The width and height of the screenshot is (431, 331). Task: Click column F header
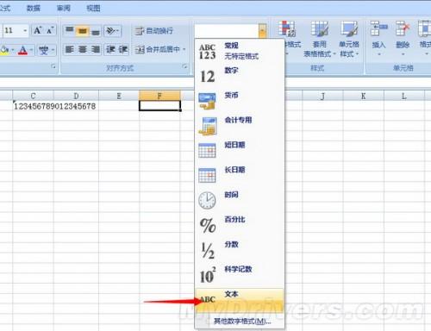(159, 96)
